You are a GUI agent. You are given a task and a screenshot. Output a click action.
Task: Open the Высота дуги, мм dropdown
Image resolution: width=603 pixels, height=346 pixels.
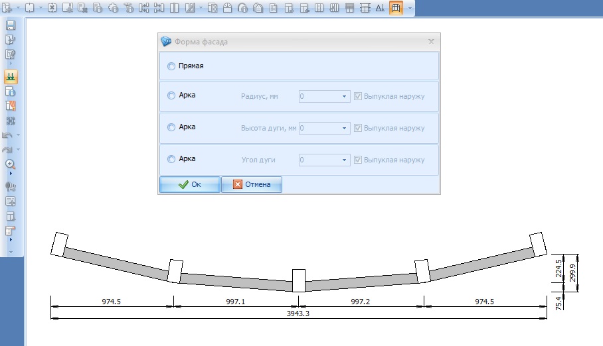pyautogui.click(x=344, y=129)
